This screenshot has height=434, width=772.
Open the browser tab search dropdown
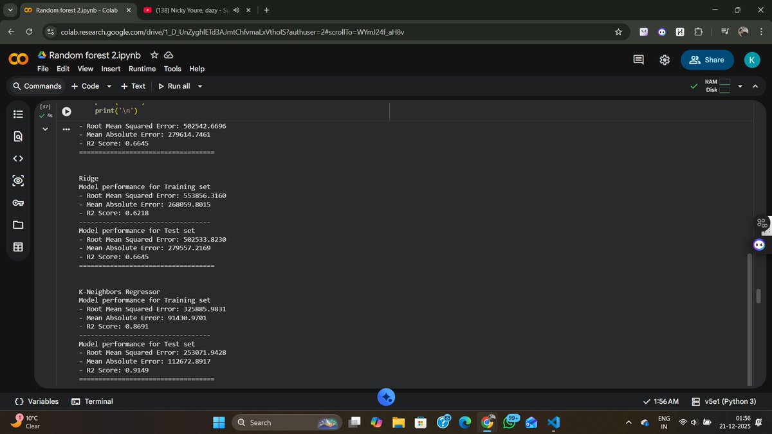pos(10,10)
